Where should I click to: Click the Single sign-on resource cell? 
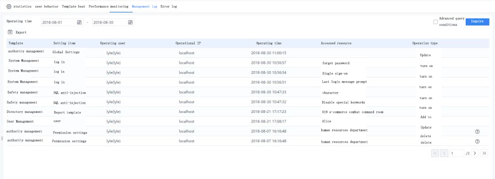335,73
